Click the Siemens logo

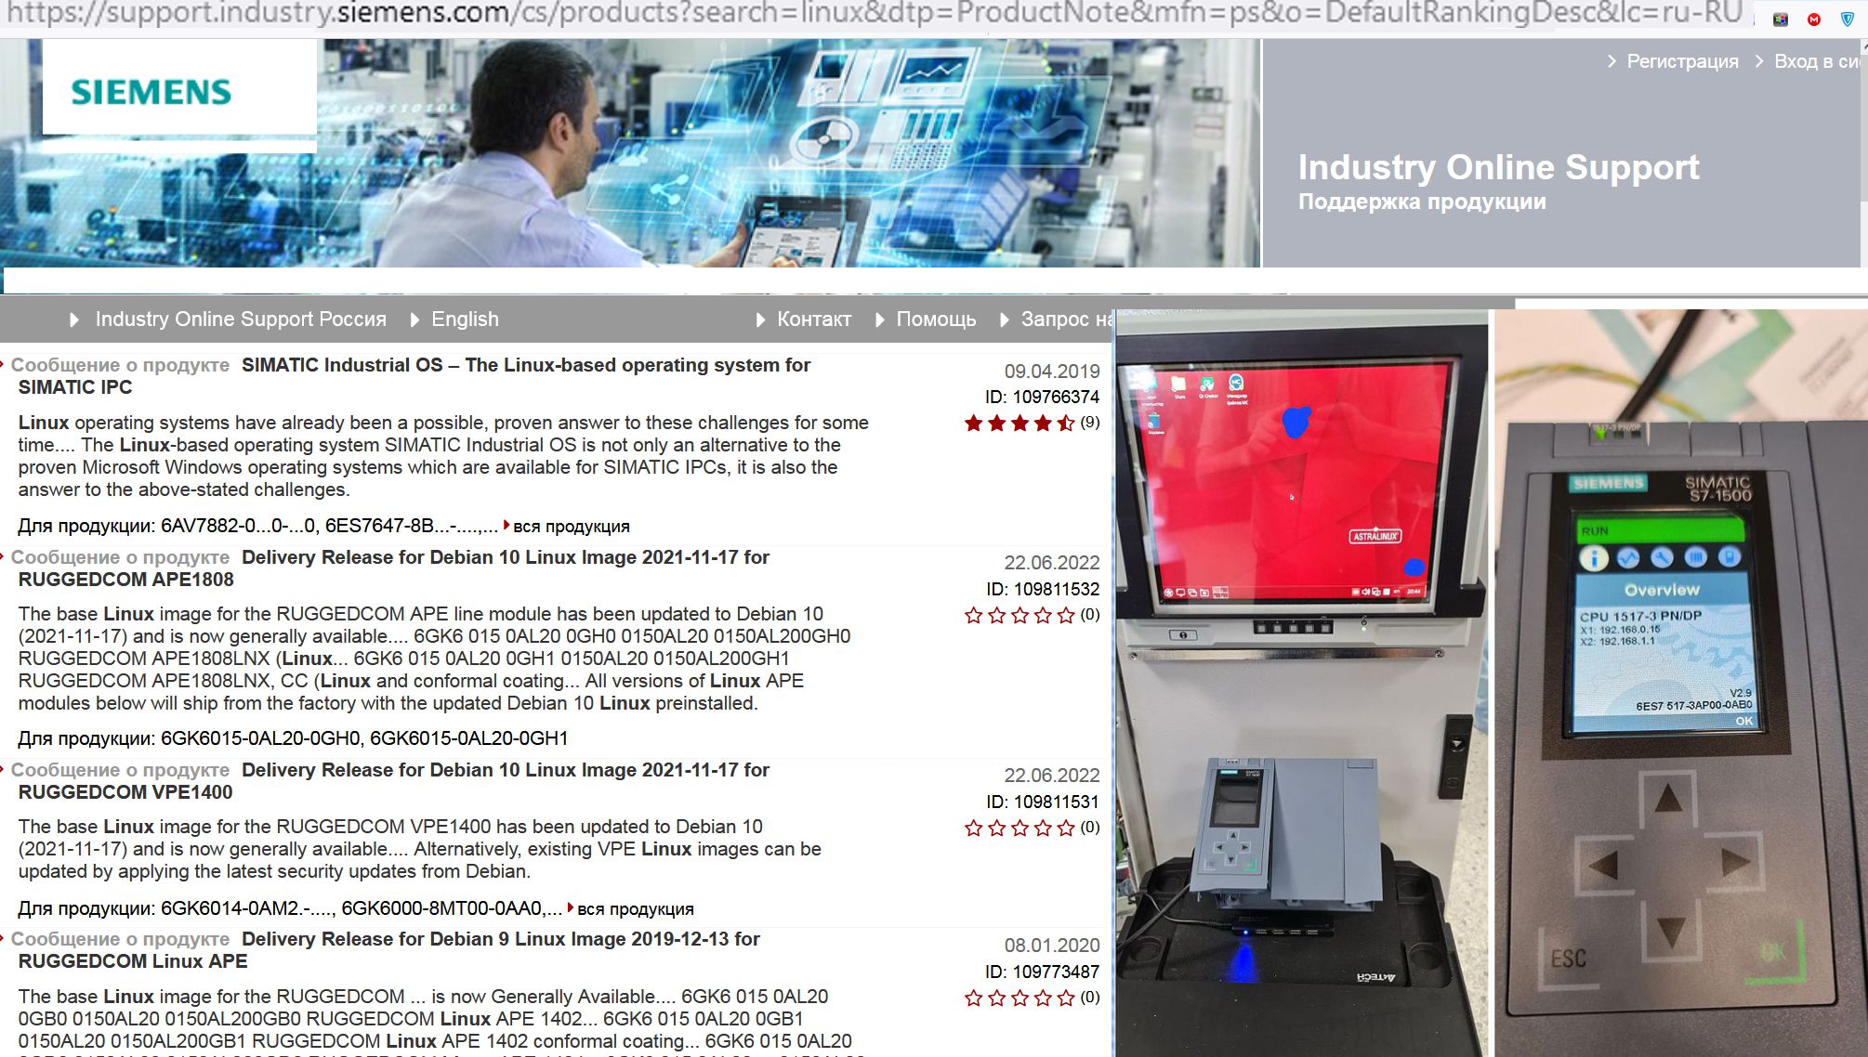tap(151, 92)
